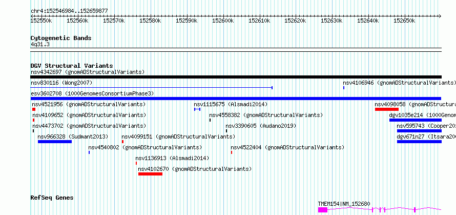This screenshot has height=215, width=456.
Task: Select the DGV Structural Variants track title
Action: coord(72,66)
